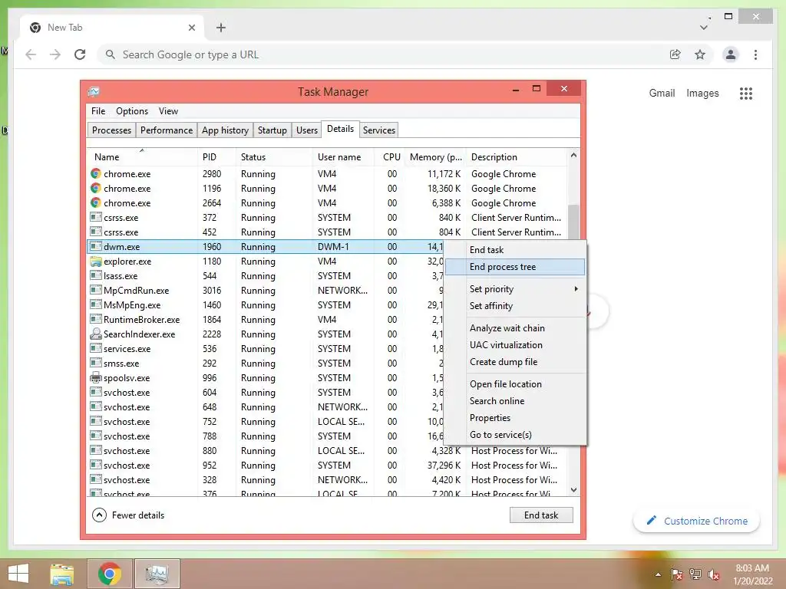The height and width of the screenshot is (589, 786).
Task: Click the share page icon in the address bar
Action: click(x=675, y=54)
